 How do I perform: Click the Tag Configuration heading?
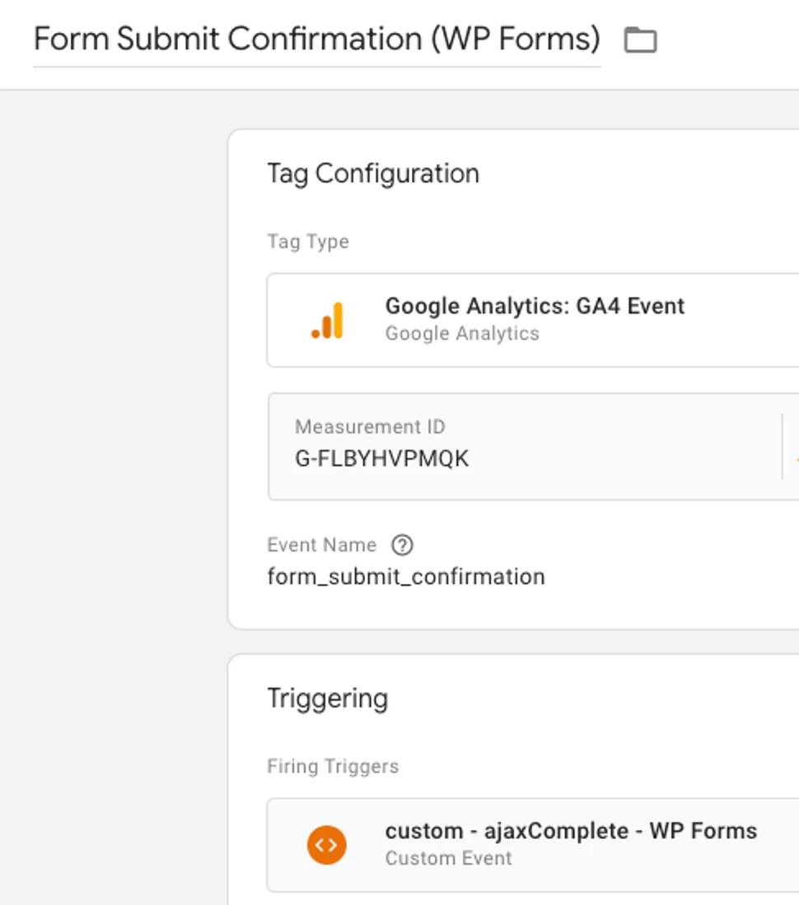[373, 174]
